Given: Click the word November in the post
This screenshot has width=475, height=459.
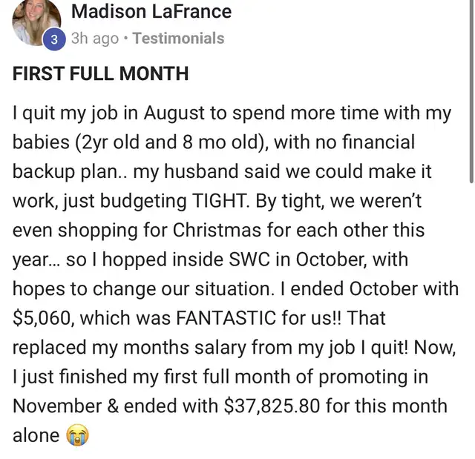Looking at the screenshot, I should click(x=57, y=406).
